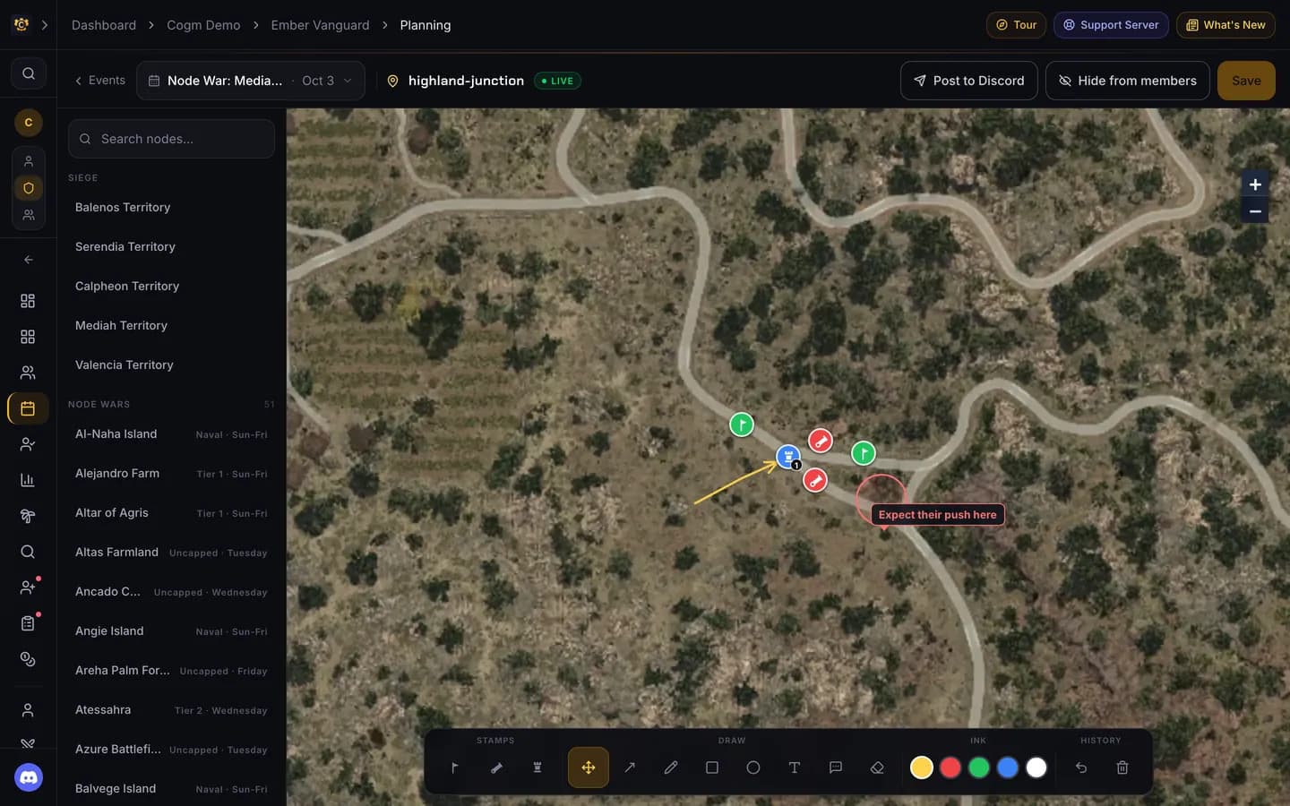Click the Planning breadcrumb
This screenshot has width=1290, height=806.
pos(426,25)
